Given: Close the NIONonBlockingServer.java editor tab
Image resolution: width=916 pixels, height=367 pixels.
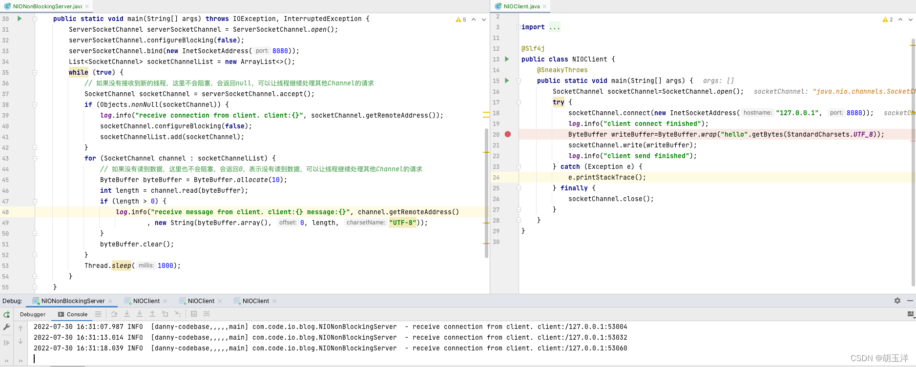Looking at the screenshot, I should (x=87, y=6).
